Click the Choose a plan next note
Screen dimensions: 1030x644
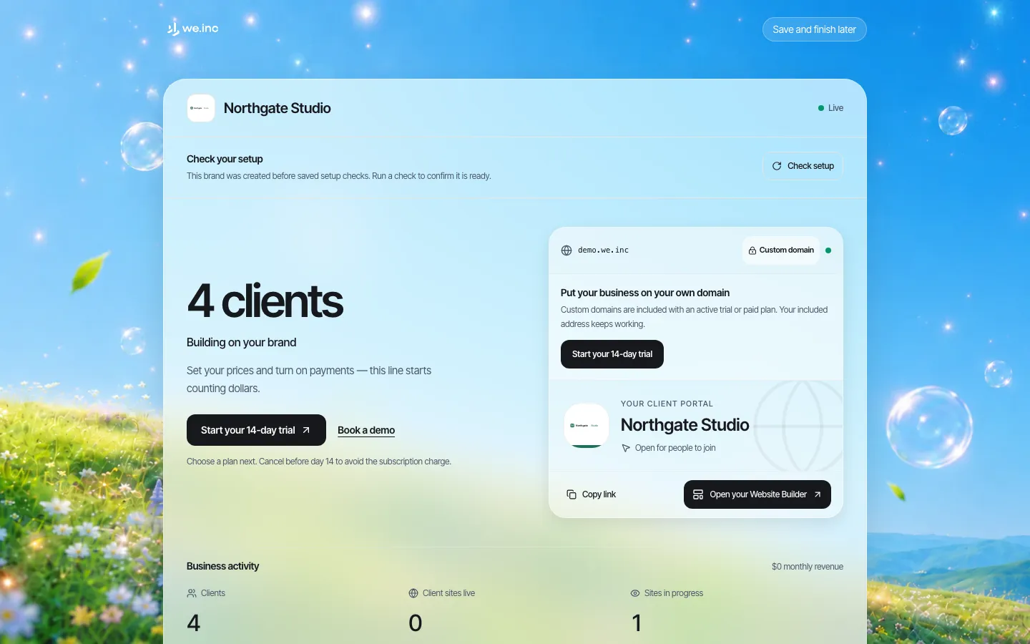tap(319, 462)
